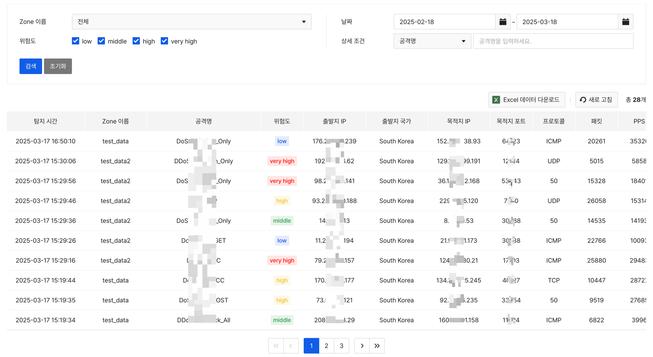Screen dimensions: 653x357
Task: Uncheck the very high severity checkbox
Action: (164, 41)
